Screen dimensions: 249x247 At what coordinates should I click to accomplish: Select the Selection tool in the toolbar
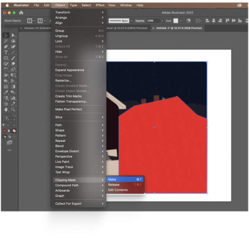(6, 35)
